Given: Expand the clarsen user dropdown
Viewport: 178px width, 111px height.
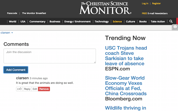Looking at the screenshot, I should pos(7,33).
